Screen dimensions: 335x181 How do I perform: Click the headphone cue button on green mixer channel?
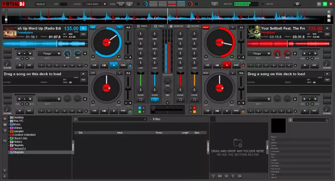[141, 99]
